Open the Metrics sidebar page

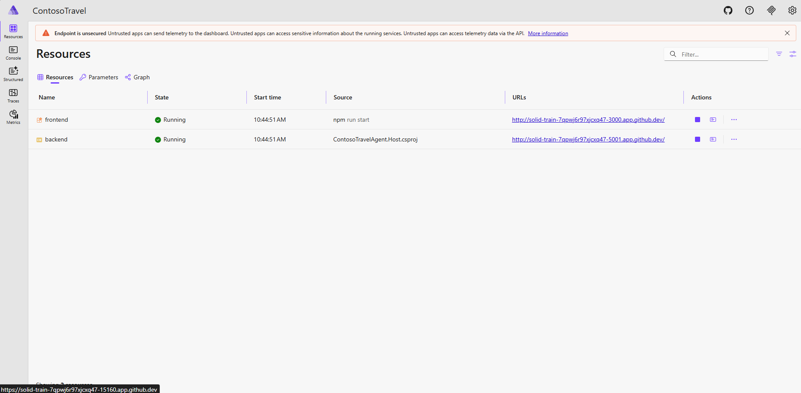13,117
